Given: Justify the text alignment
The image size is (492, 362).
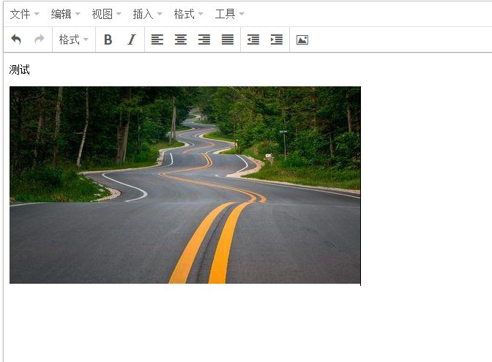Looking at the screenshot, I should pos(228,39).
